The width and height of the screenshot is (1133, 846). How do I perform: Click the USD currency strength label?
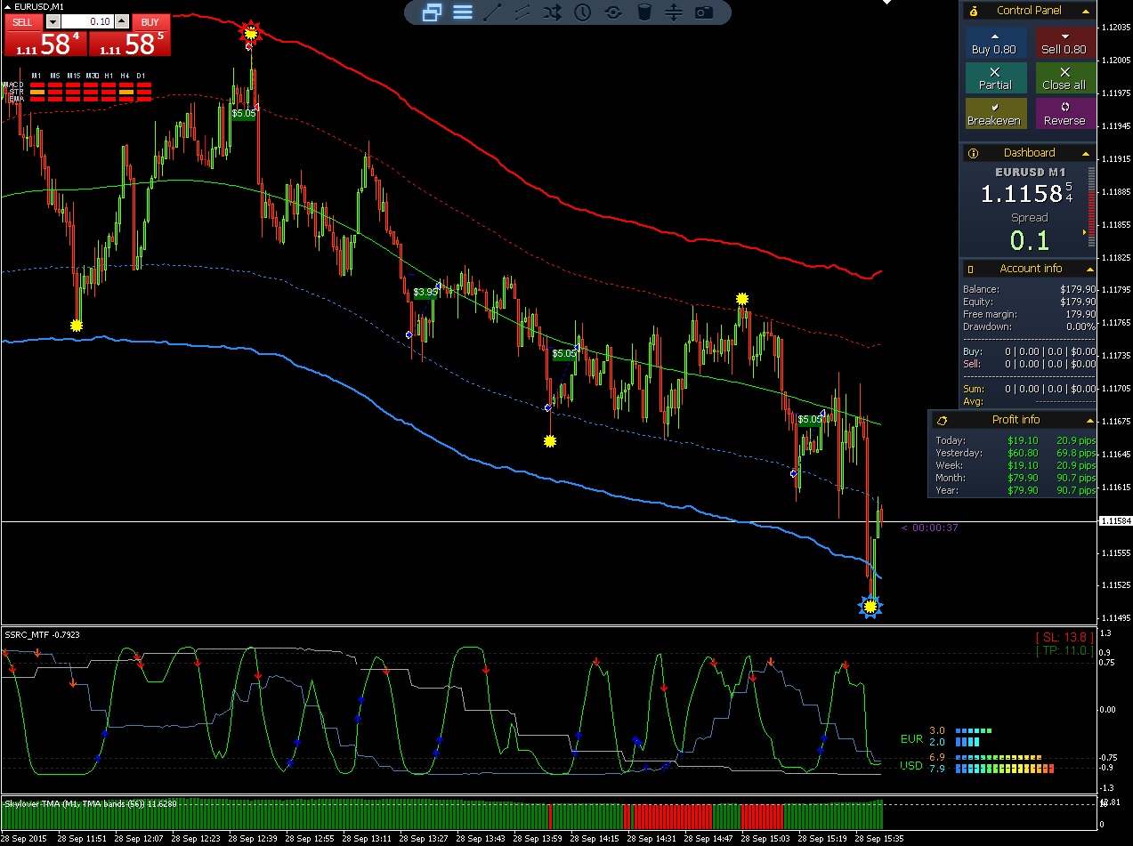[911, 765]
